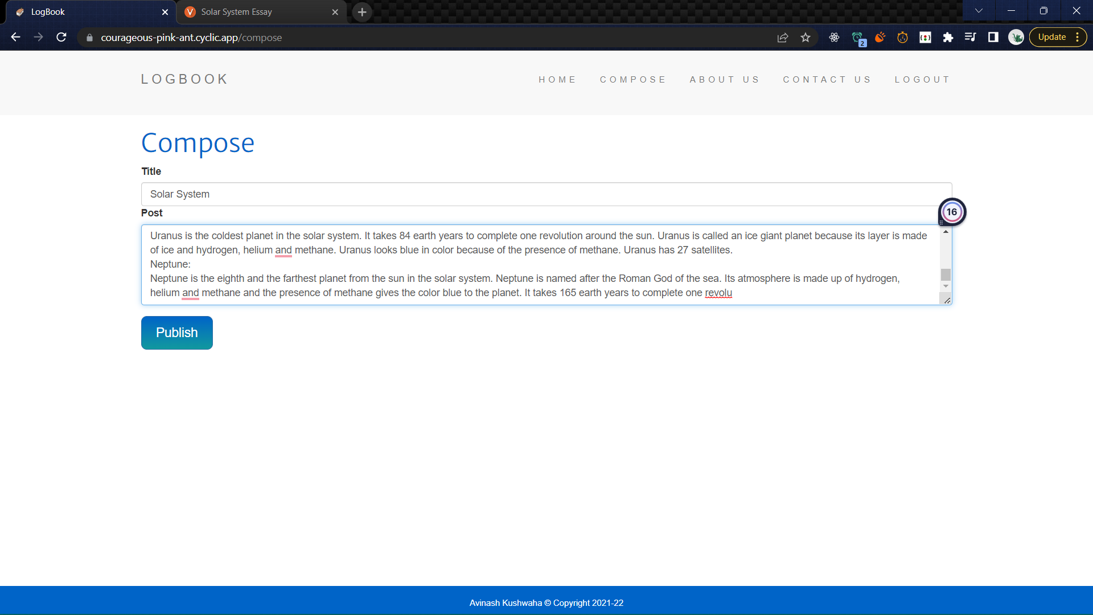
Task: Open the dark mode reader extension
Action: [993, 37]
